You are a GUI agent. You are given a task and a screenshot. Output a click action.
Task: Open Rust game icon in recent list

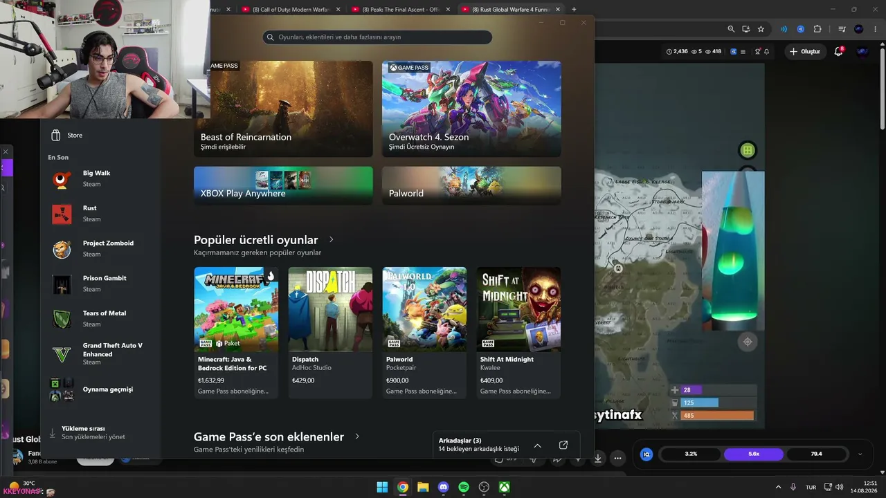coord(62,214)
